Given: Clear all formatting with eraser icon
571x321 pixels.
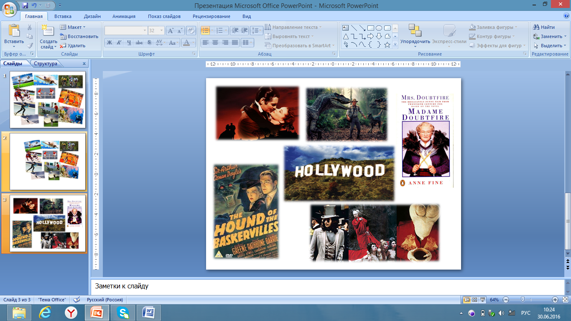Looking at the screenshot, I should [x=191, y=31].
